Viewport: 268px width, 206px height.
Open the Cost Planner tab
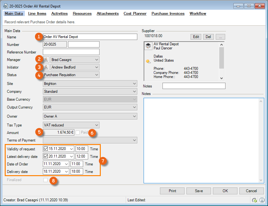(x=135, y=14)
